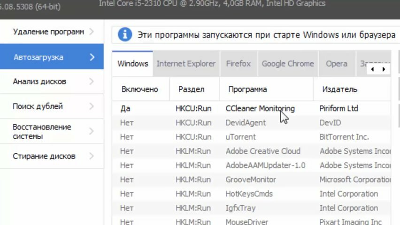Click the Microsoft Corporation publisher cell
400x225 pixels.
coord(355,180)
